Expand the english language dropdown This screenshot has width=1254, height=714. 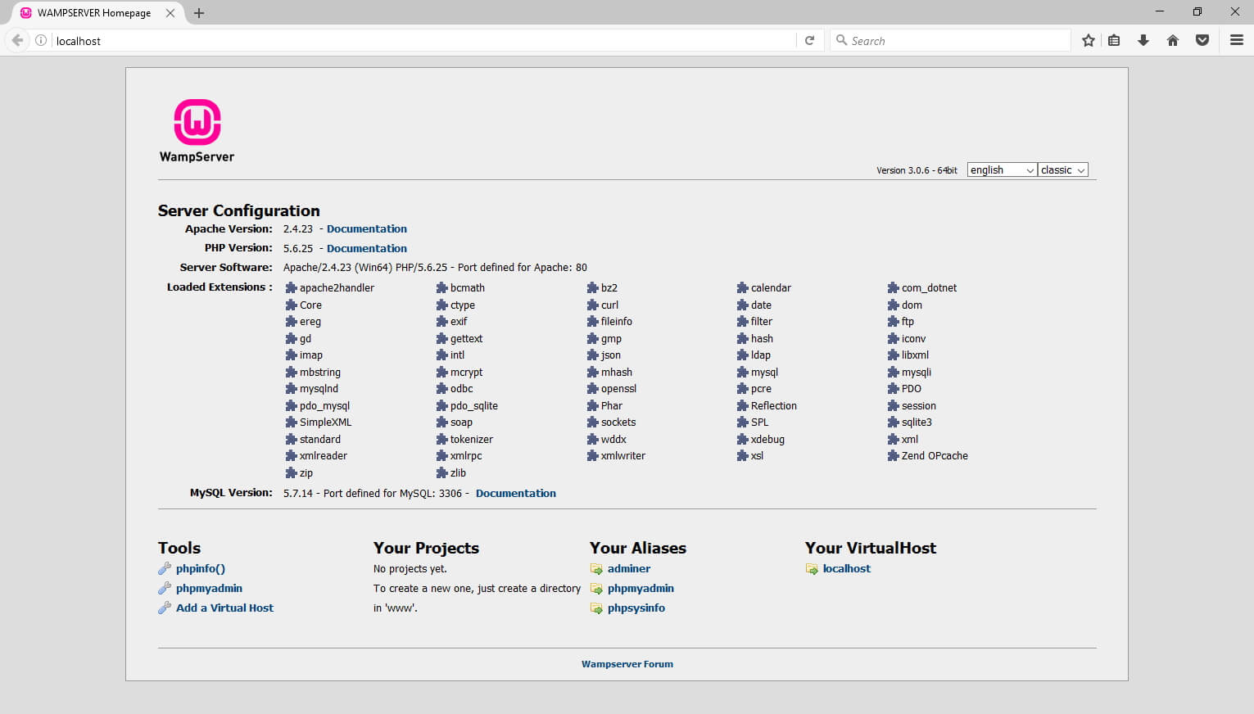(1002, 169)
